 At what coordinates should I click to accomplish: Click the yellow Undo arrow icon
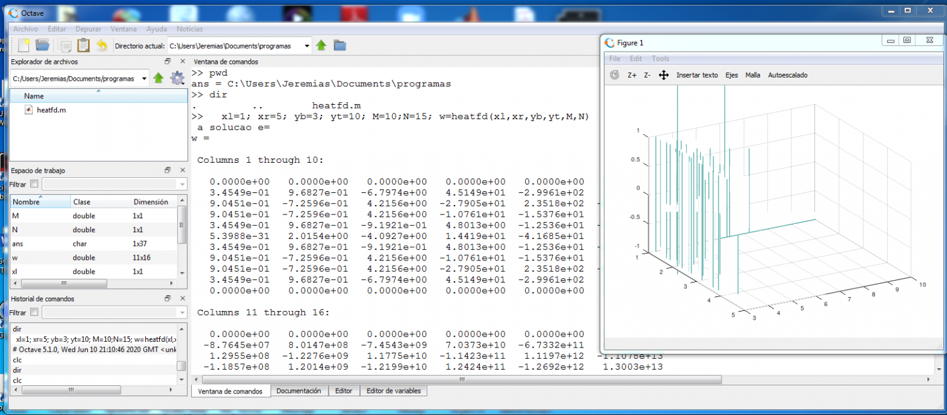102,45
